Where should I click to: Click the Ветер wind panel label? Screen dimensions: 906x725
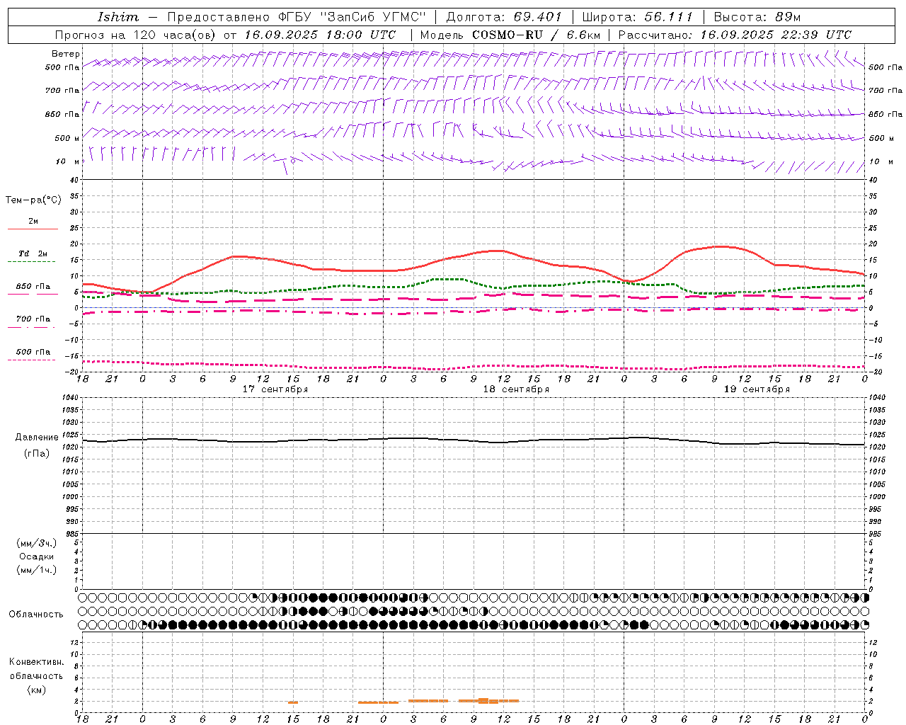pyautogui.click(x=66, y=54)
